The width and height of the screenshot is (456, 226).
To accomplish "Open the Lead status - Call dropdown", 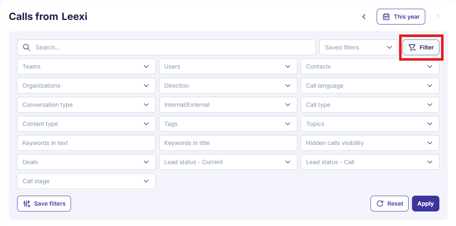I will click(370, 162).
